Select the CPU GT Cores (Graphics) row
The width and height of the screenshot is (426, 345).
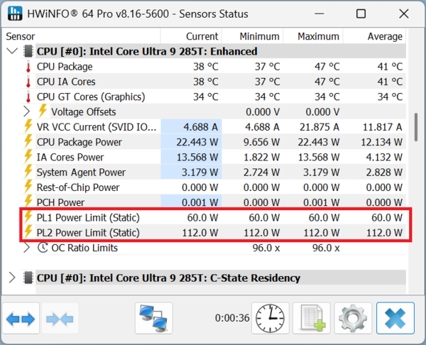point(214,97)
